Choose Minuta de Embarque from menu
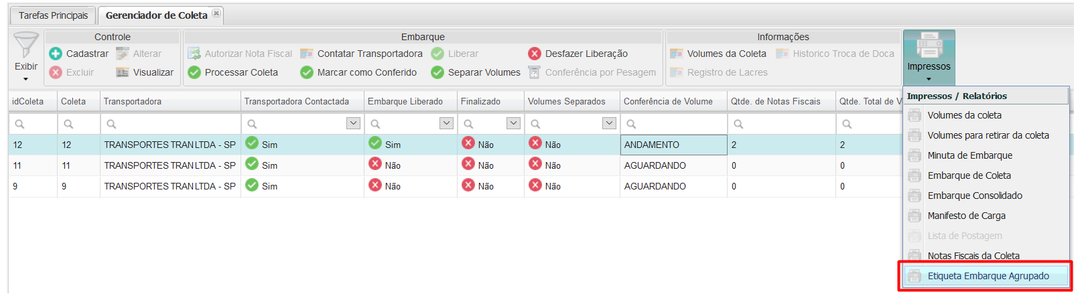 click(969, 155)
